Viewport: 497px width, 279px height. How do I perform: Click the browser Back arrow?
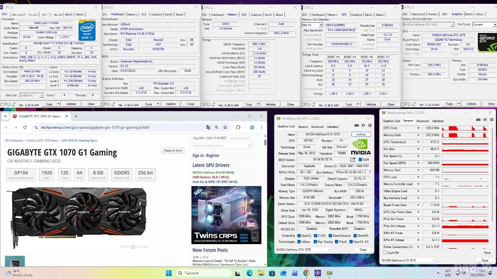6,127
